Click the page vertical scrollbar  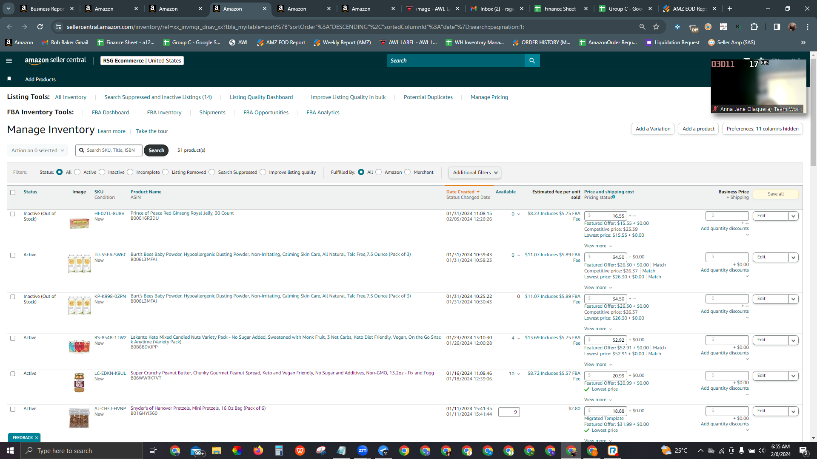pyautogui.click(x=813, y=113)
